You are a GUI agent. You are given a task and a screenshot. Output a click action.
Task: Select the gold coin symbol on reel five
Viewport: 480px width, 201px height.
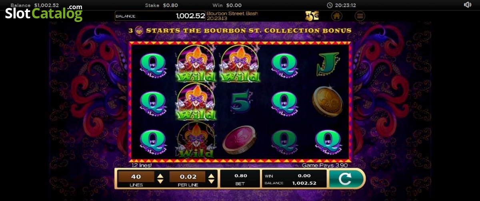pos(327,102)
